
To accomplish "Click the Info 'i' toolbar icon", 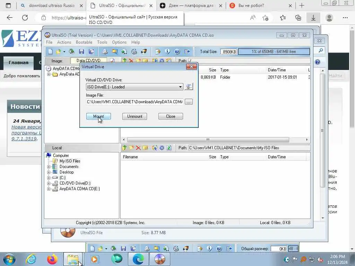I will tap(167, 52).
